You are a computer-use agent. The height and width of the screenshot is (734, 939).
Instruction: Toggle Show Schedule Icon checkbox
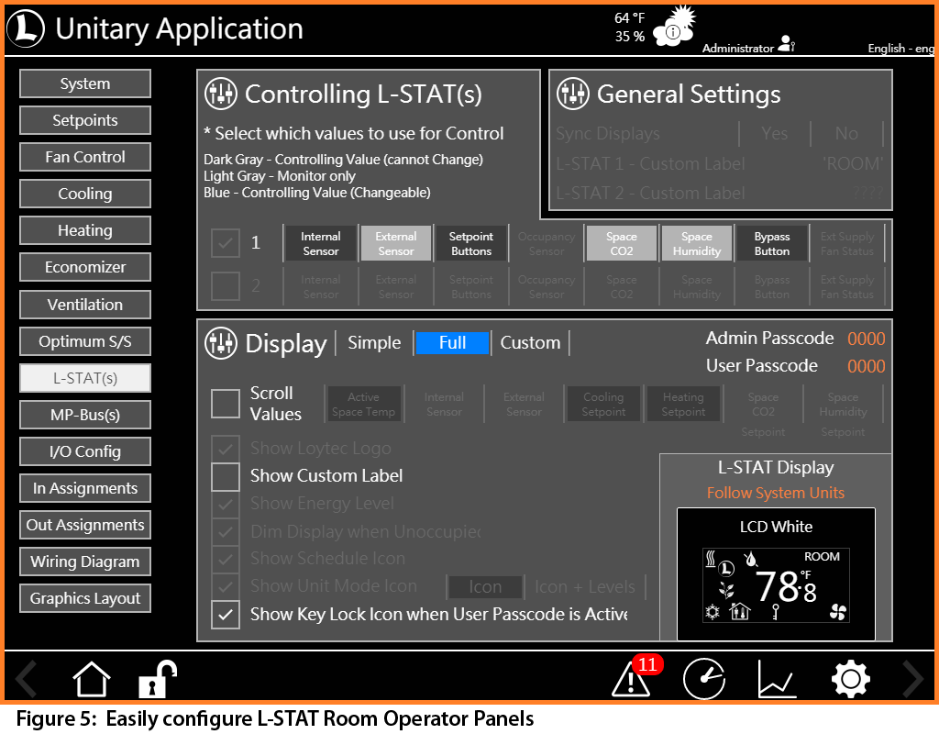click(226, 559)
